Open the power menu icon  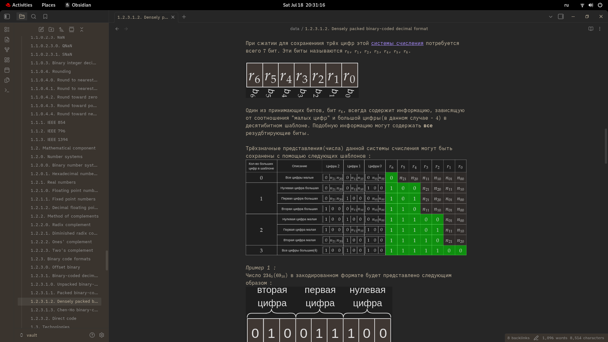600,5
